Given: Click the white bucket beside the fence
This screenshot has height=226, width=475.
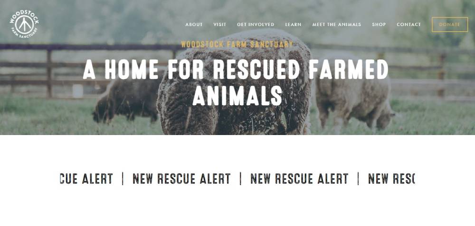Looking at the screenshot, I should 77,91.
